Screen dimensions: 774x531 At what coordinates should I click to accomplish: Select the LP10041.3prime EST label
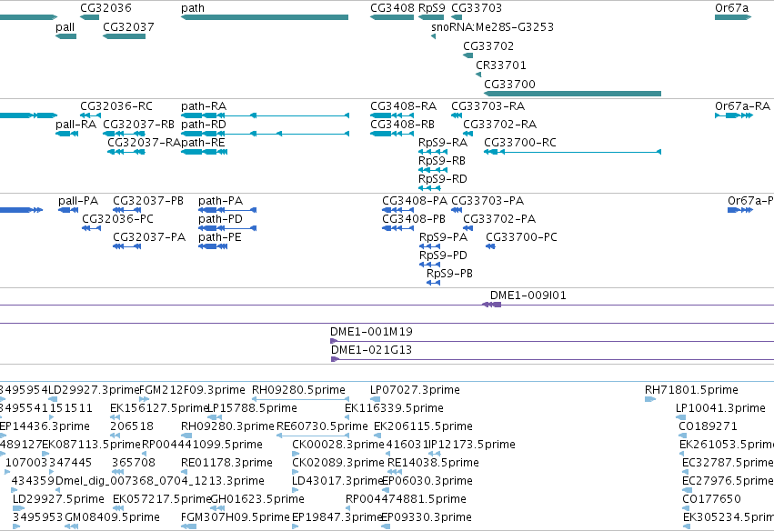720,408
